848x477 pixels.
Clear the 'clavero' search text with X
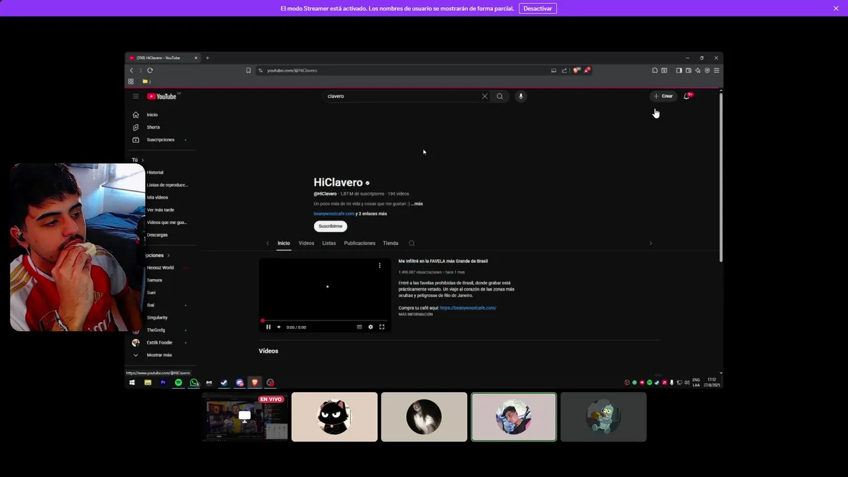click(x=484, y=96)
